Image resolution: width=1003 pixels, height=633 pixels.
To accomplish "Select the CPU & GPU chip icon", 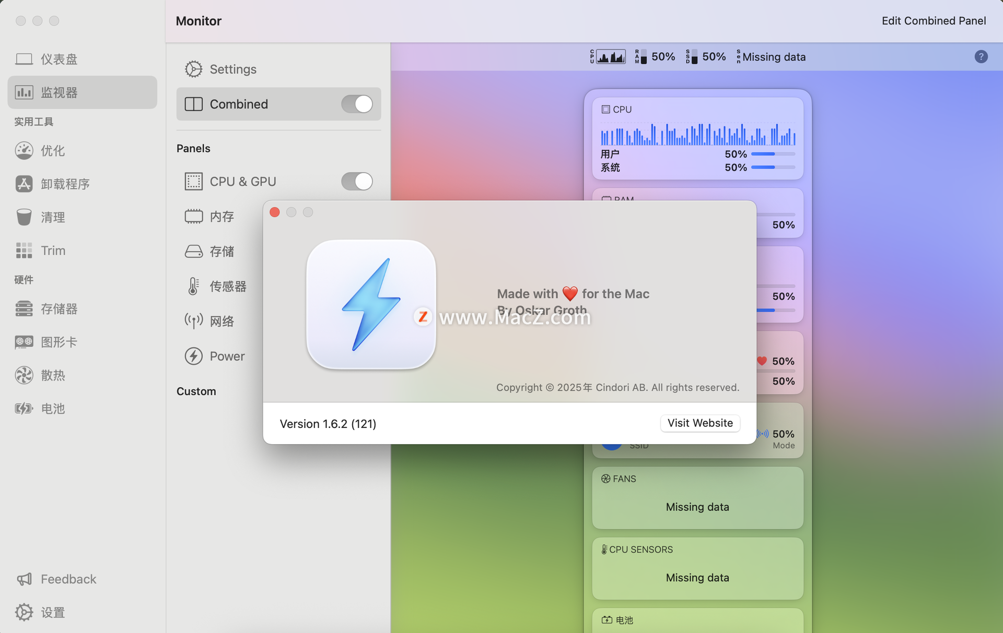I will (x=193, y=181).
